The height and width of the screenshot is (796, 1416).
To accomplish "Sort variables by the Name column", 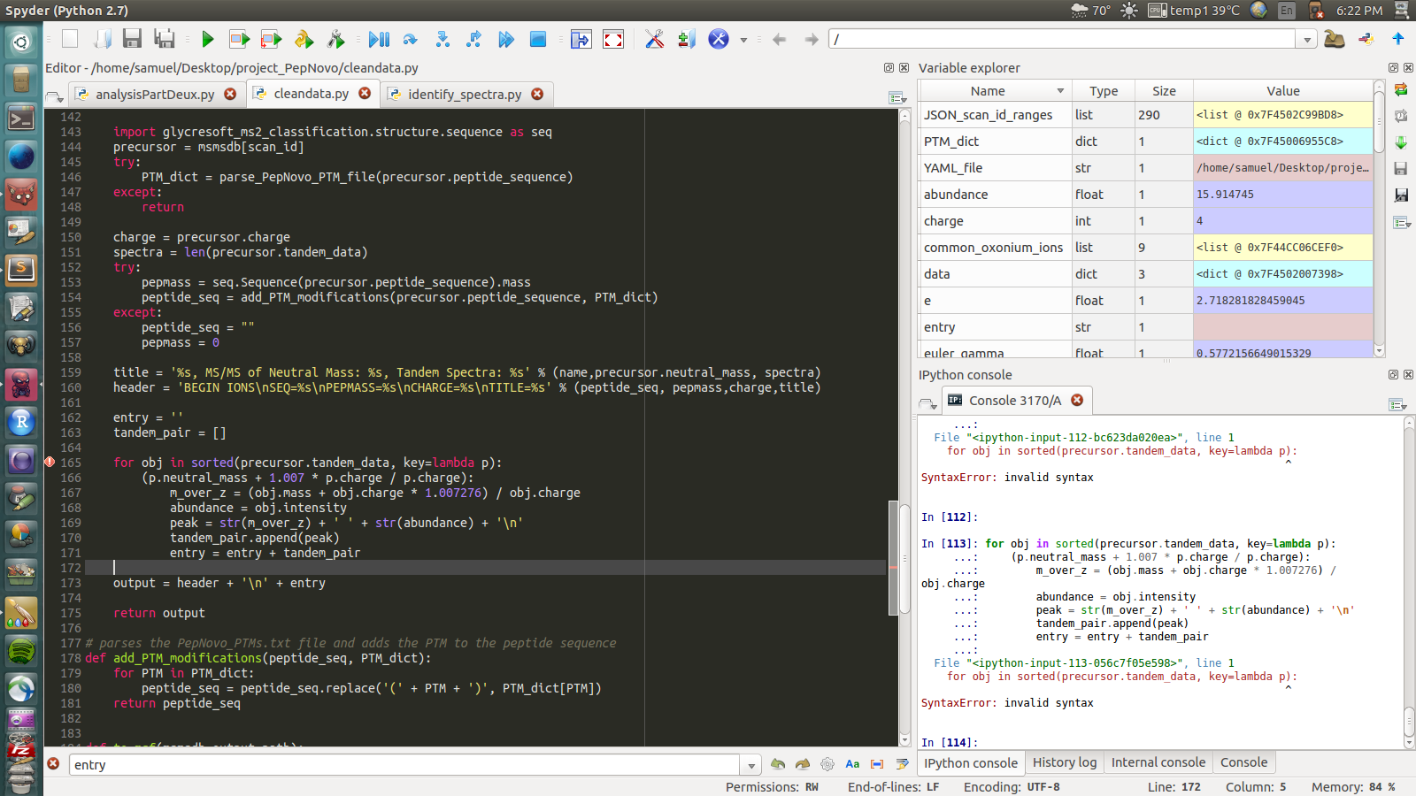I will pyautogui.click(x=996, y=91).
